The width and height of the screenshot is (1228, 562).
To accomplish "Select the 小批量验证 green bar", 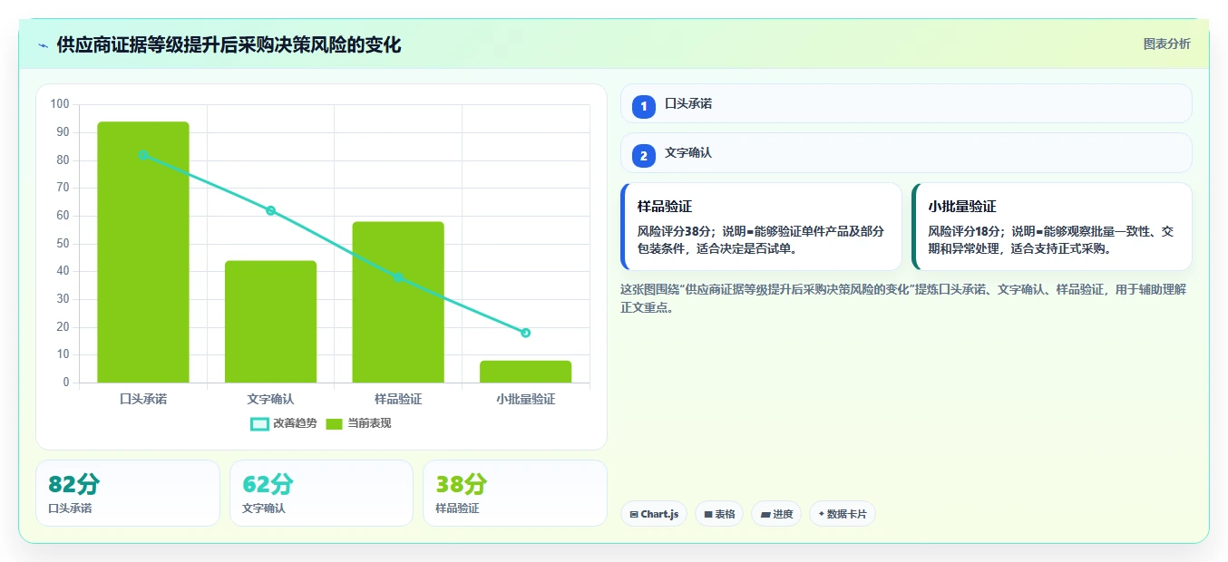I will (x=525, y=372).
